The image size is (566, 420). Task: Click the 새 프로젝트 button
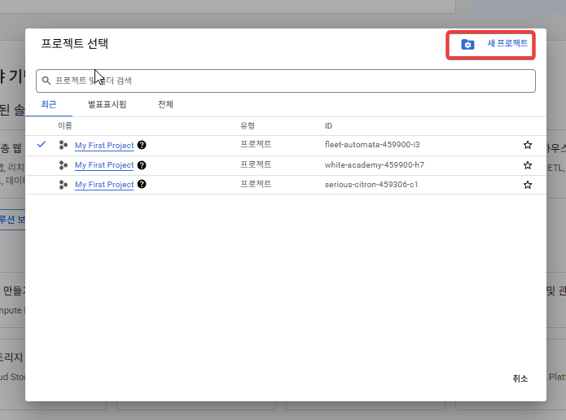(x=507, y=44)
